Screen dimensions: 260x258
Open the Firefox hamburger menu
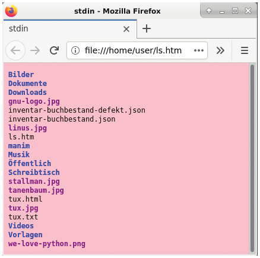pos(245,50)
